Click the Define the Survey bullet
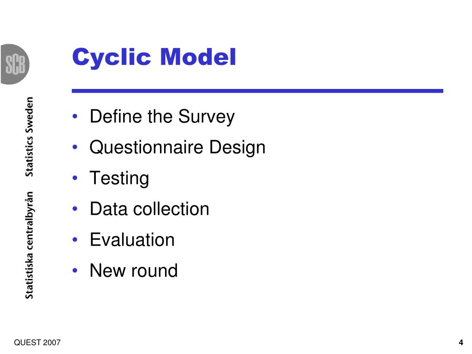Image resolution: width=472 pixels, height=354 pixels. [162, 117]
